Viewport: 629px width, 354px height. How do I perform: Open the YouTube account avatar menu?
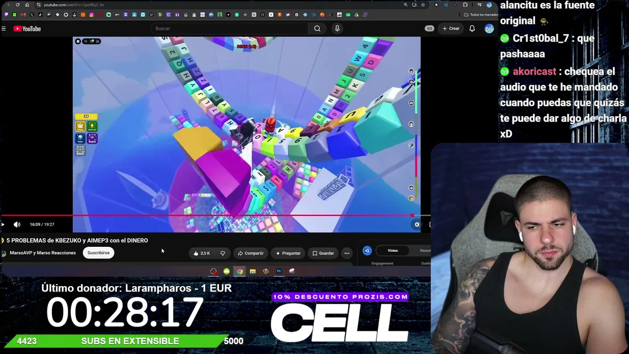489,29
